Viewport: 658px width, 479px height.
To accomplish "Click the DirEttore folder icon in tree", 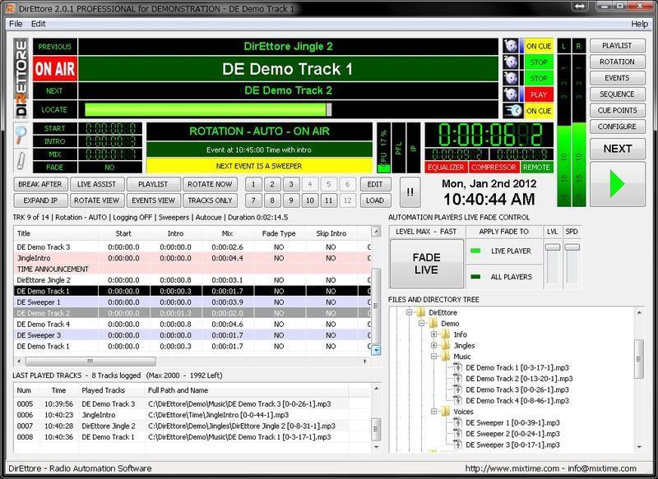I will point(421,312).
